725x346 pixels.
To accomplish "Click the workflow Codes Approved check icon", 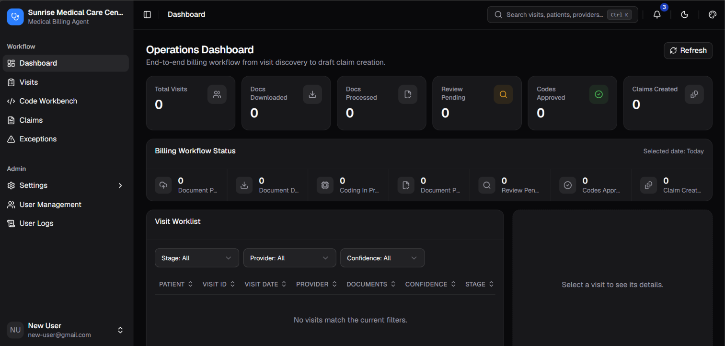I will (x=568, y=185).
